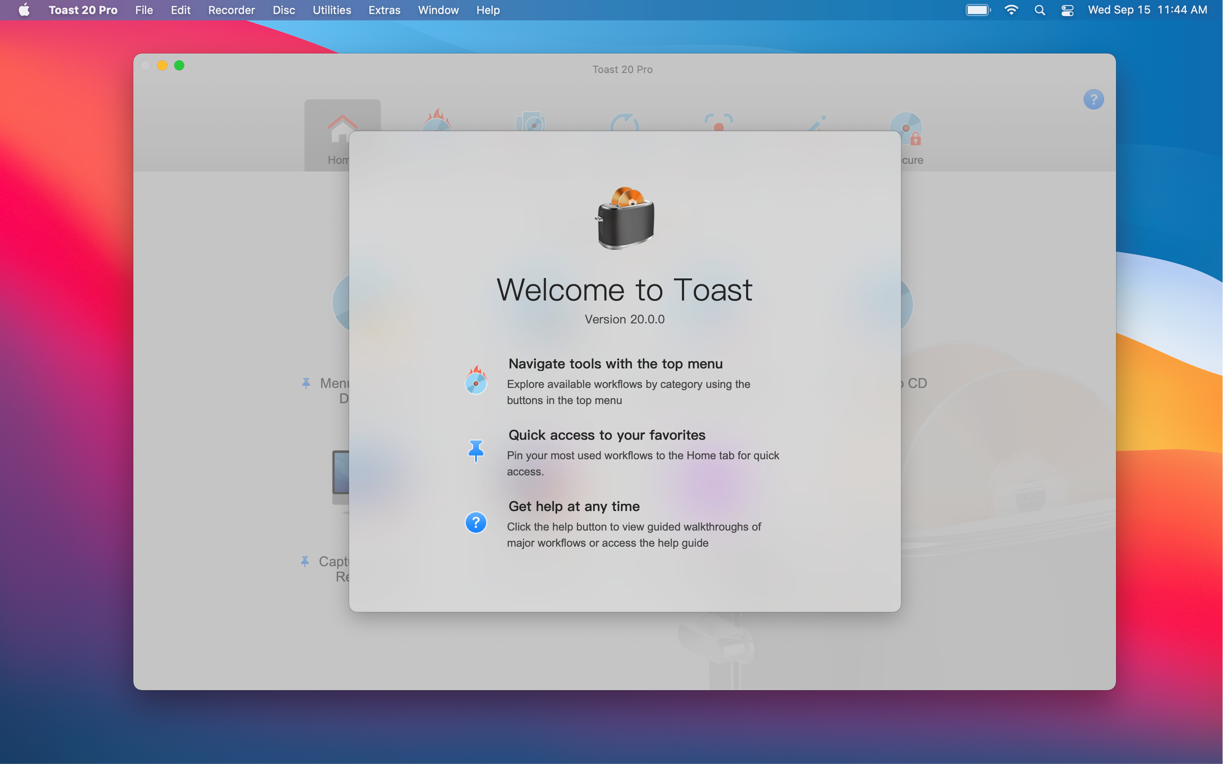Click the 'Get help at any time' heading
The width and height of the screenshot is (1223, 764).
click(x=574, y=506)
